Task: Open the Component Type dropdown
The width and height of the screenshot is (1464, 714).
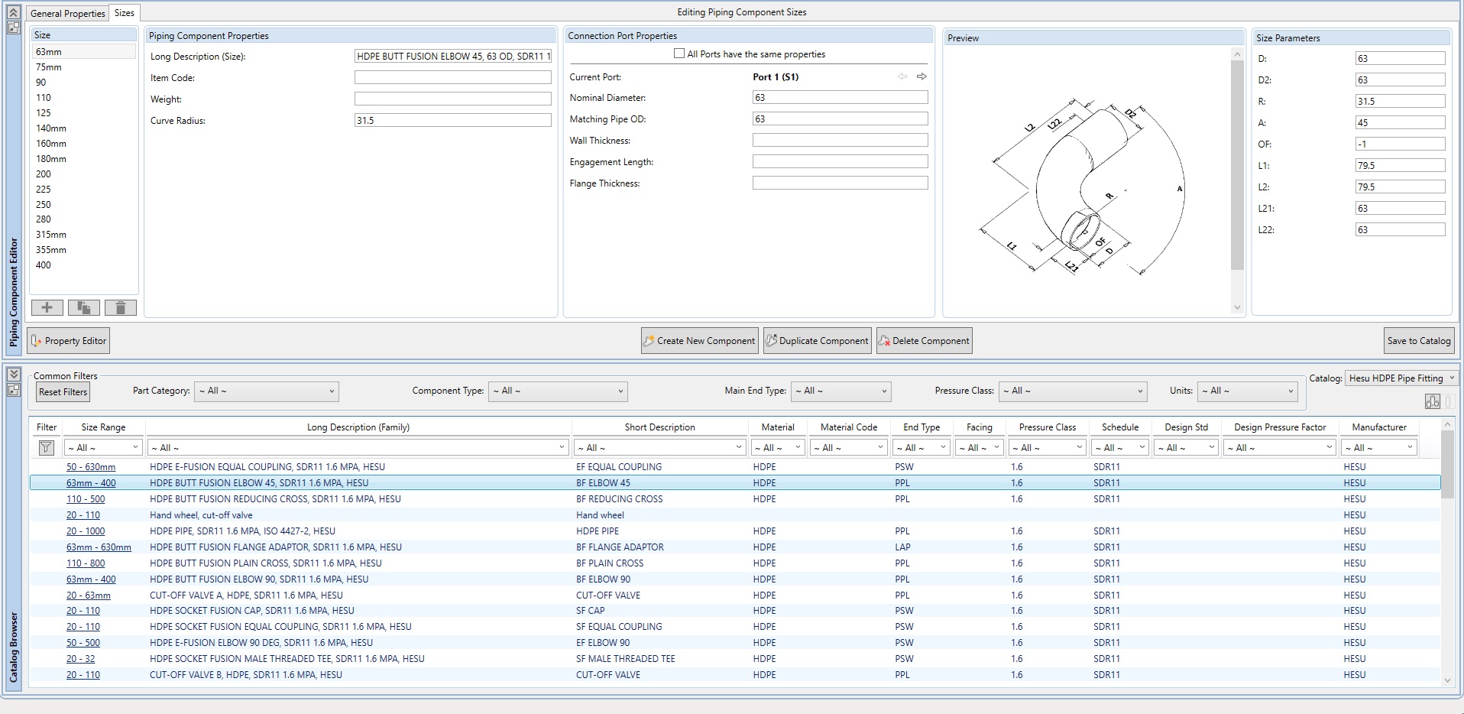Action: point(558,391)
